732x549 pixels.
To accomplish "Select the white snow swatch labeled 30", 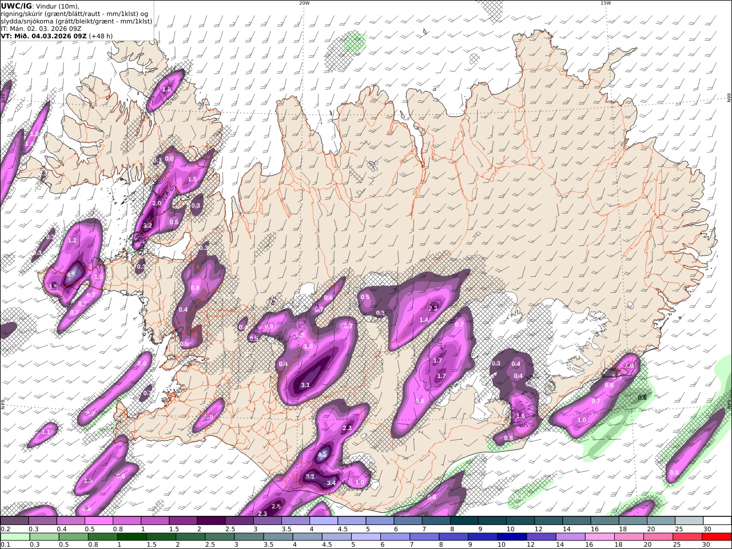I will pyautogui.click(x=717, y=521).
